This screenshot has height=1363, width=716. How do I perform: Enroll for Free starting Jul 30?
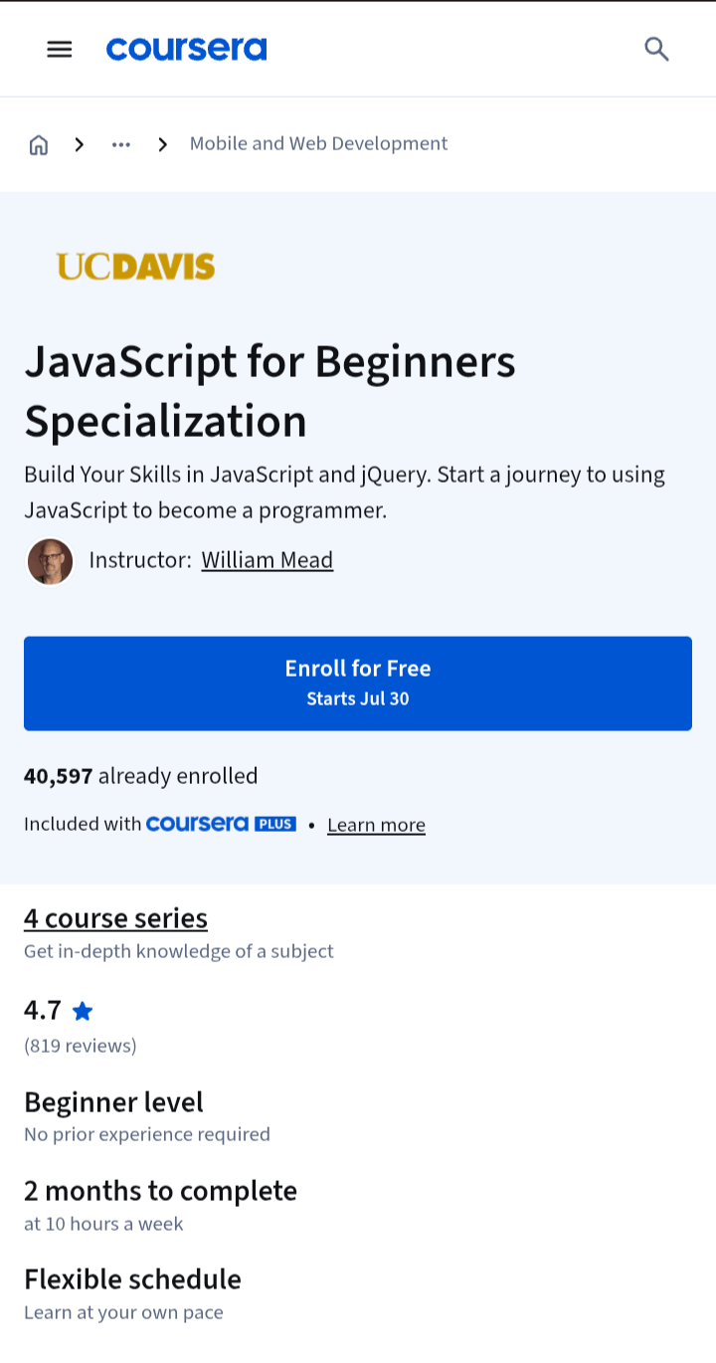coord(358,683)
